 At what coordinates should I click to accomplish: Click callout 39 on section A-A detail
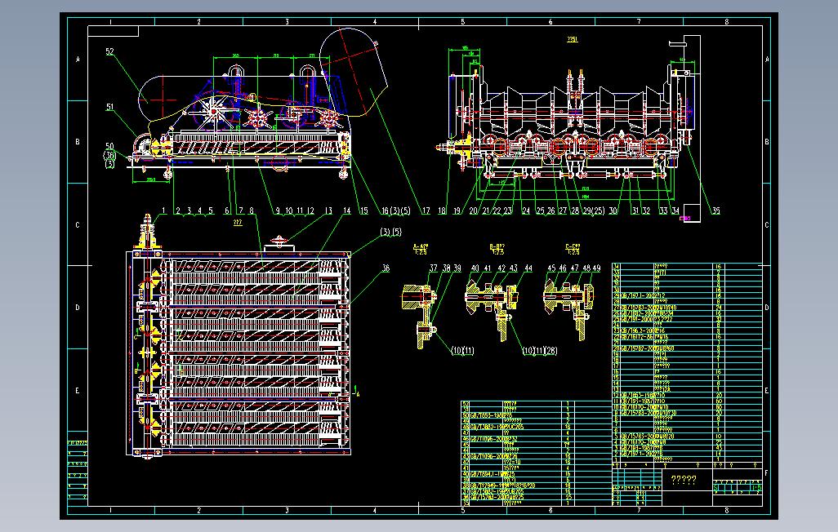[x=457, y=268]
